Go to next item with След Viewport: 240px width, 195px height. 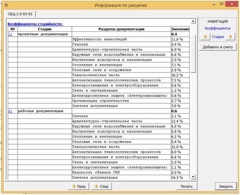coord(101,187)
